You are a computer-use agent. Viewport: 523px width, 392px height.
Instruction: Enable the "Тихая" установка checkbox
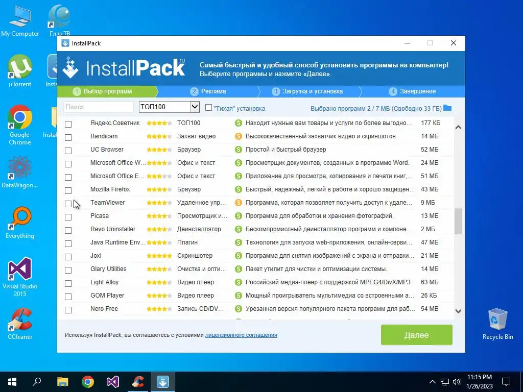coord(209,108)
